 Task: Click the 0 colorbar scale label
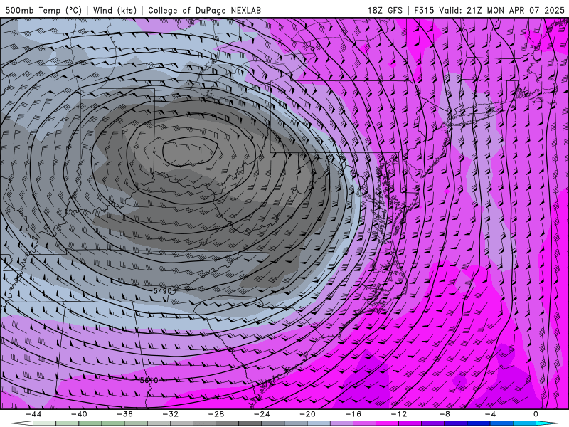536,414
